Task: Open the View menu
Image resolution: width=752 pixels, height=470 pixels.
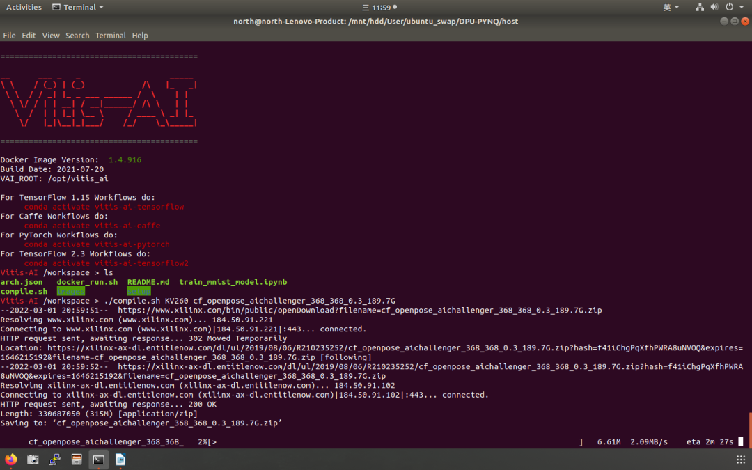Action: pos(51,36)
